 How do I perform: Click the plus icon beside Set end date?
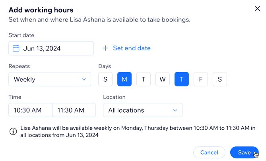coord(105,48)
